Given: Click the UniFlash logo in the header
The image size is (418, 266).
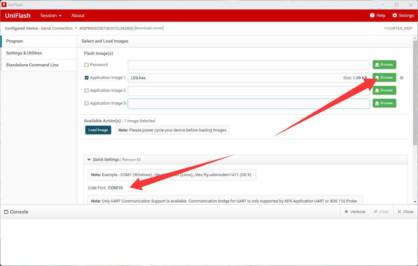Looking at the screenshot, I should pos(18,16).
